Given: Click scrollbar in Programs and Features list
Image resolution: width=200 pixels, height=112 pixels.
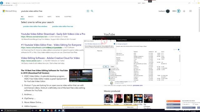Looking at the screenshot, I should click(180, 58).
